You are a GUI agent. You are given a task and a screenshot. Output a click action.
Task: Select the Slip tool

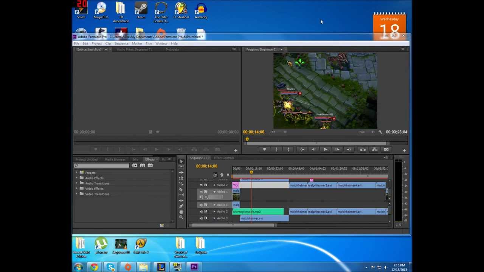point(181,195)
